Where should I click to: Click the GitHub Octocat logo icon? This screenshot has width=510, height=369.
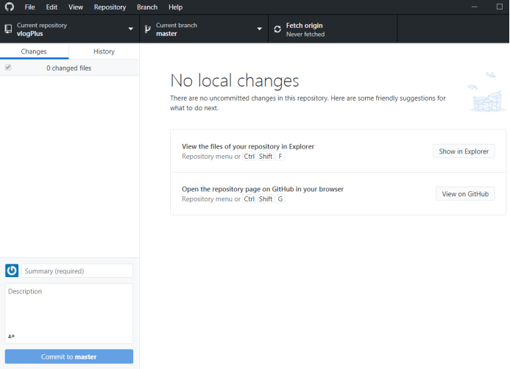click(x=9, y=7)
